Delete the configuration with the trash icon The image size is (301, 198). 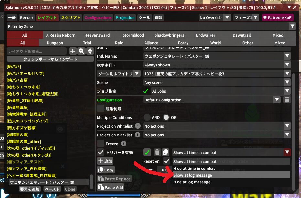tap(286, 100)
